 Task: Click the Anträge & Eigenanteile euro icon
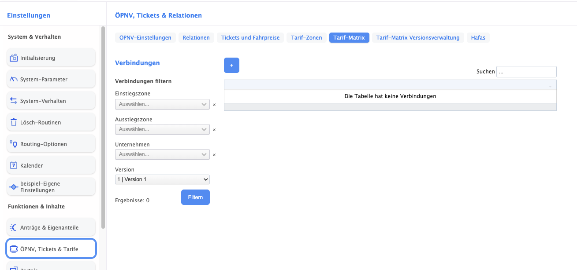(x=14, y=228)
